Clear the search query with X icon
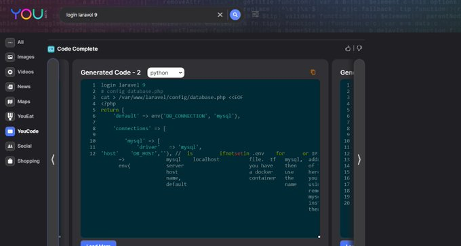The width and height of the screenshot is (461, 246). (x=220, y=15)
